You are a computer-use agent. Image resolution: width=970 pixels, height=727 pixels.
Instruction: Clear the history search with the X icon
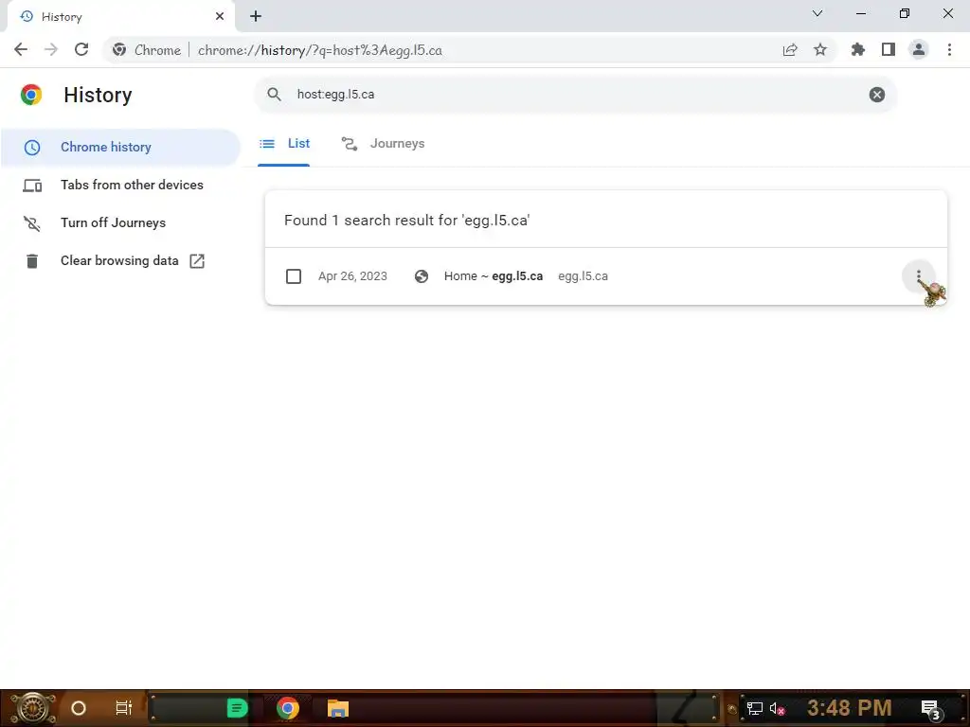(x=876, y=95)
